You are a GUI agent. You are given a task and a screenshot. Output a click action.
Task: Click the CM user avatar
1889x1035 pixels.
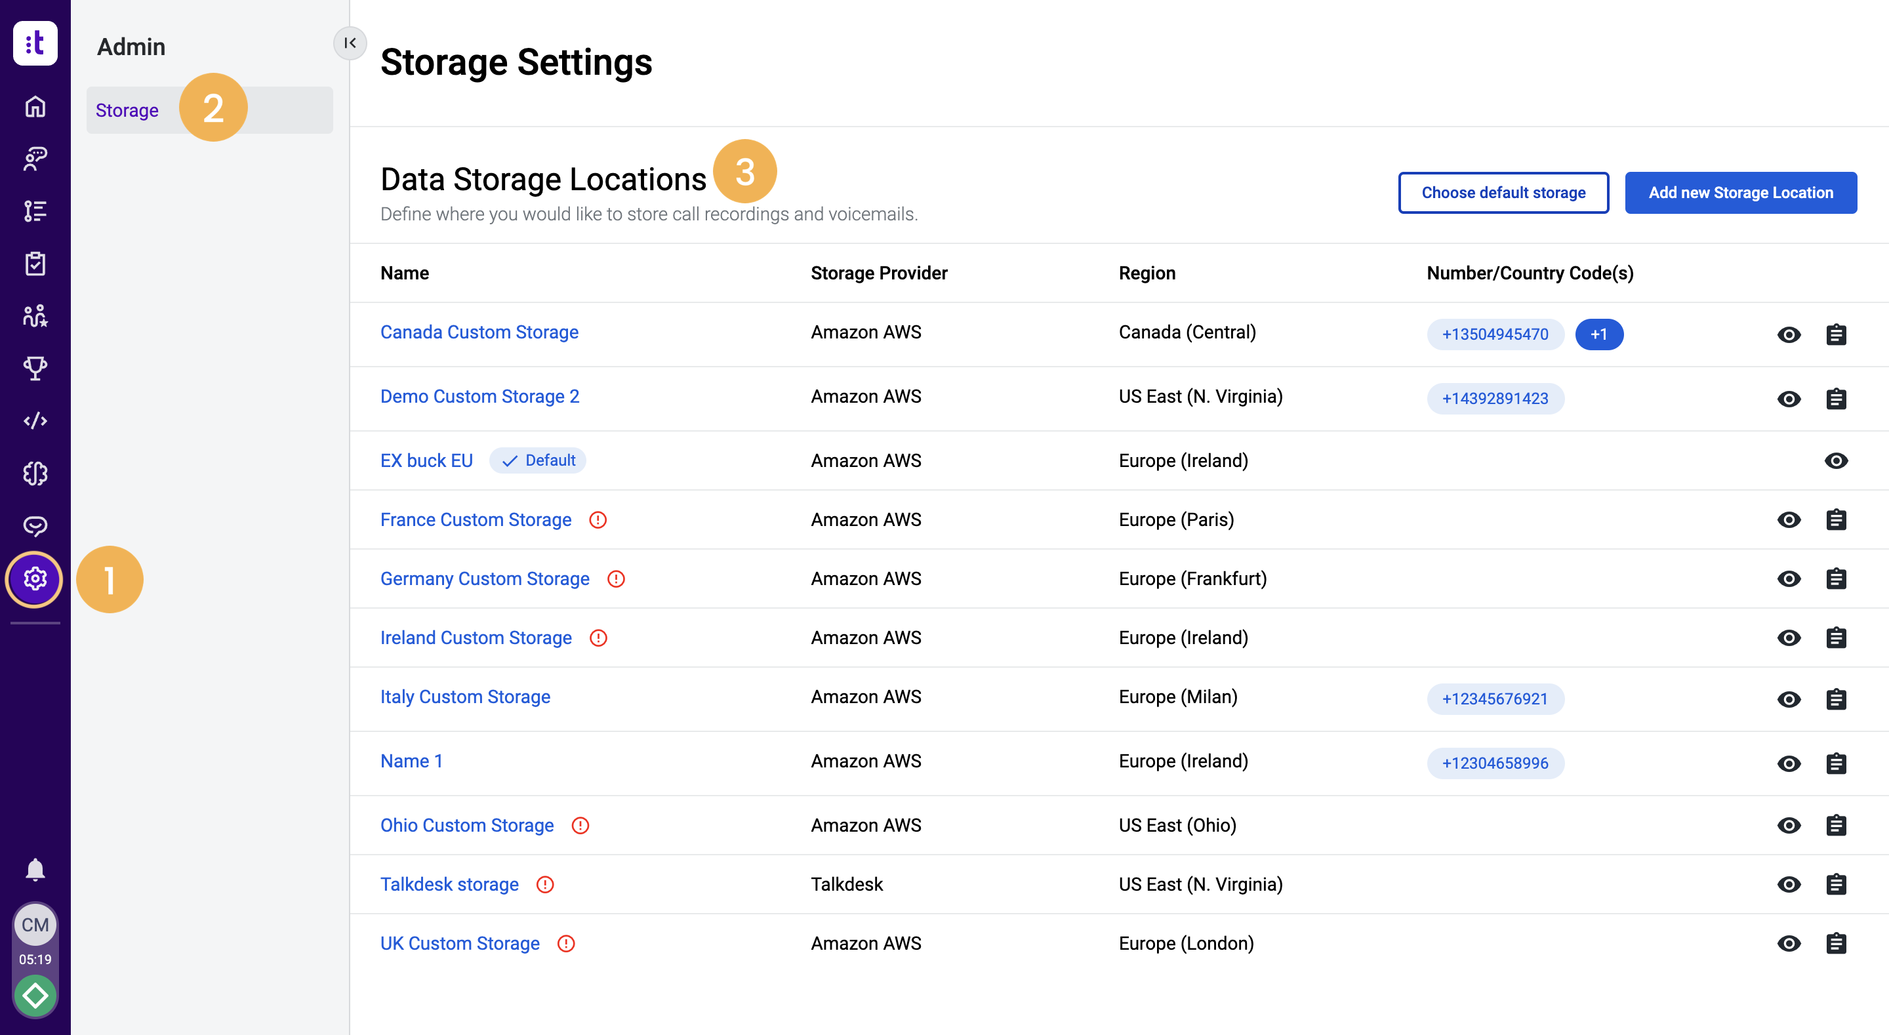pos(35,924)
